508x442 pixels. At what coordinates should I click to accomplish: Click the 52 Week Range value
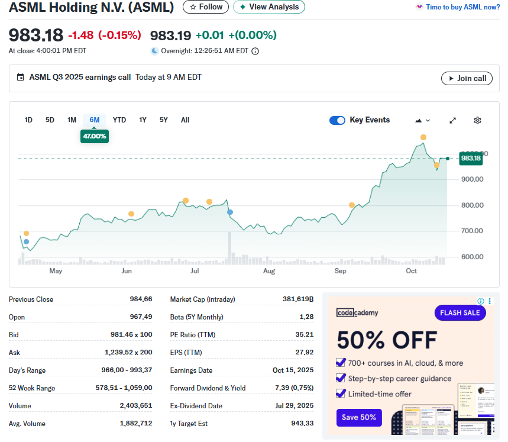pyautogui.click(x=124, y=388)
